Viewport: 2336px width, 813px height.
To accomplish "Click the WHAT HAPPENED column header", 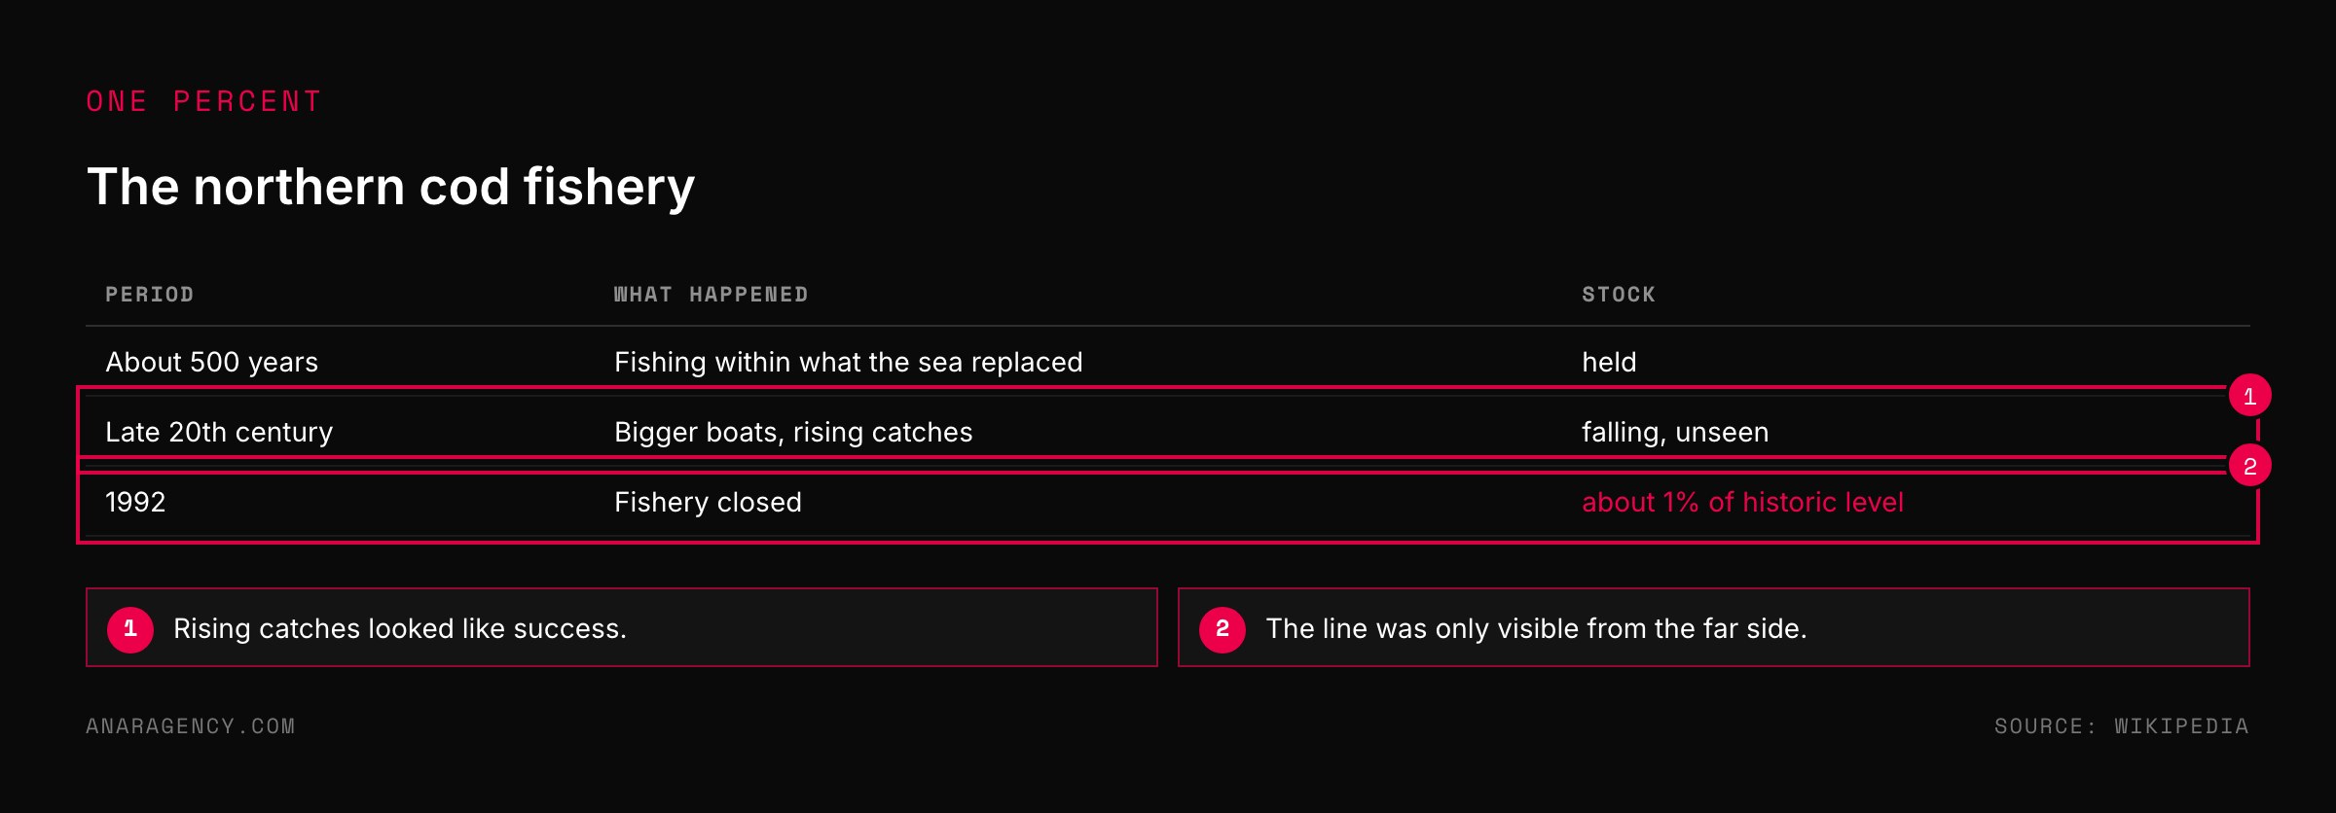I will (x=711, y=295).
